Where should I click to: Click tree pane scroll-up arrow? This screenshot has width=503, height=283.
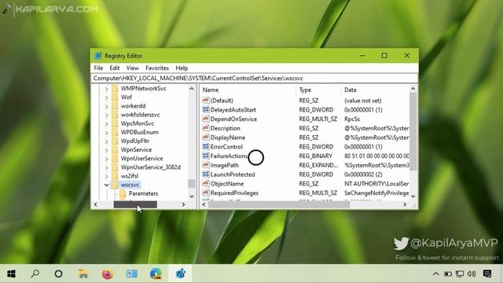192,89
